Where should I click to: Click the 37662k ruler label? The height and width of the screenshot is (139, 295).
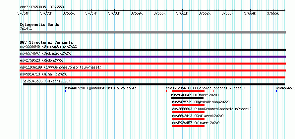coord(205,13)
